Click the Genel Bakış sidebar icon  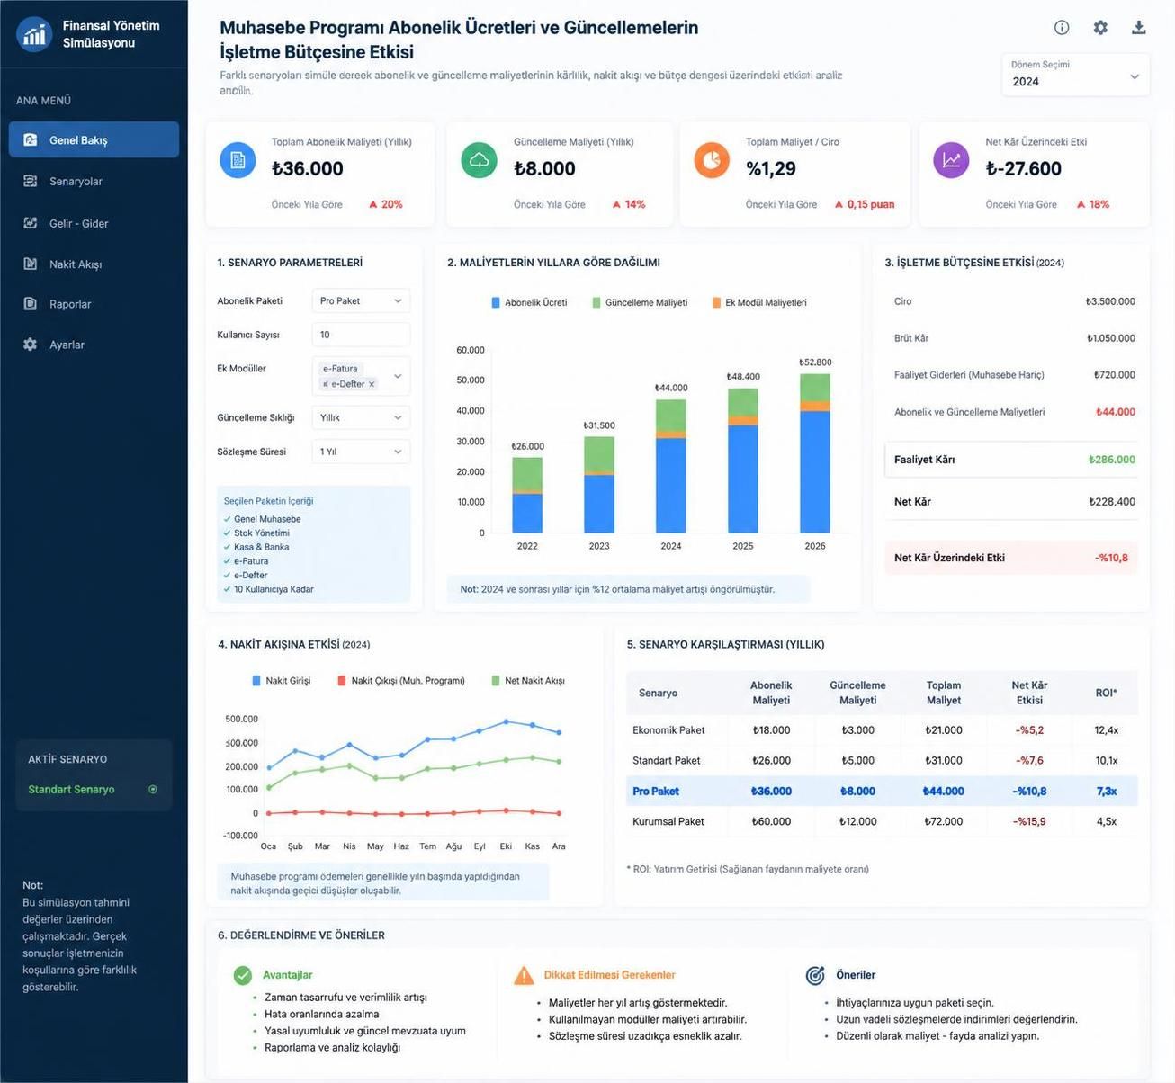(31, 139)
